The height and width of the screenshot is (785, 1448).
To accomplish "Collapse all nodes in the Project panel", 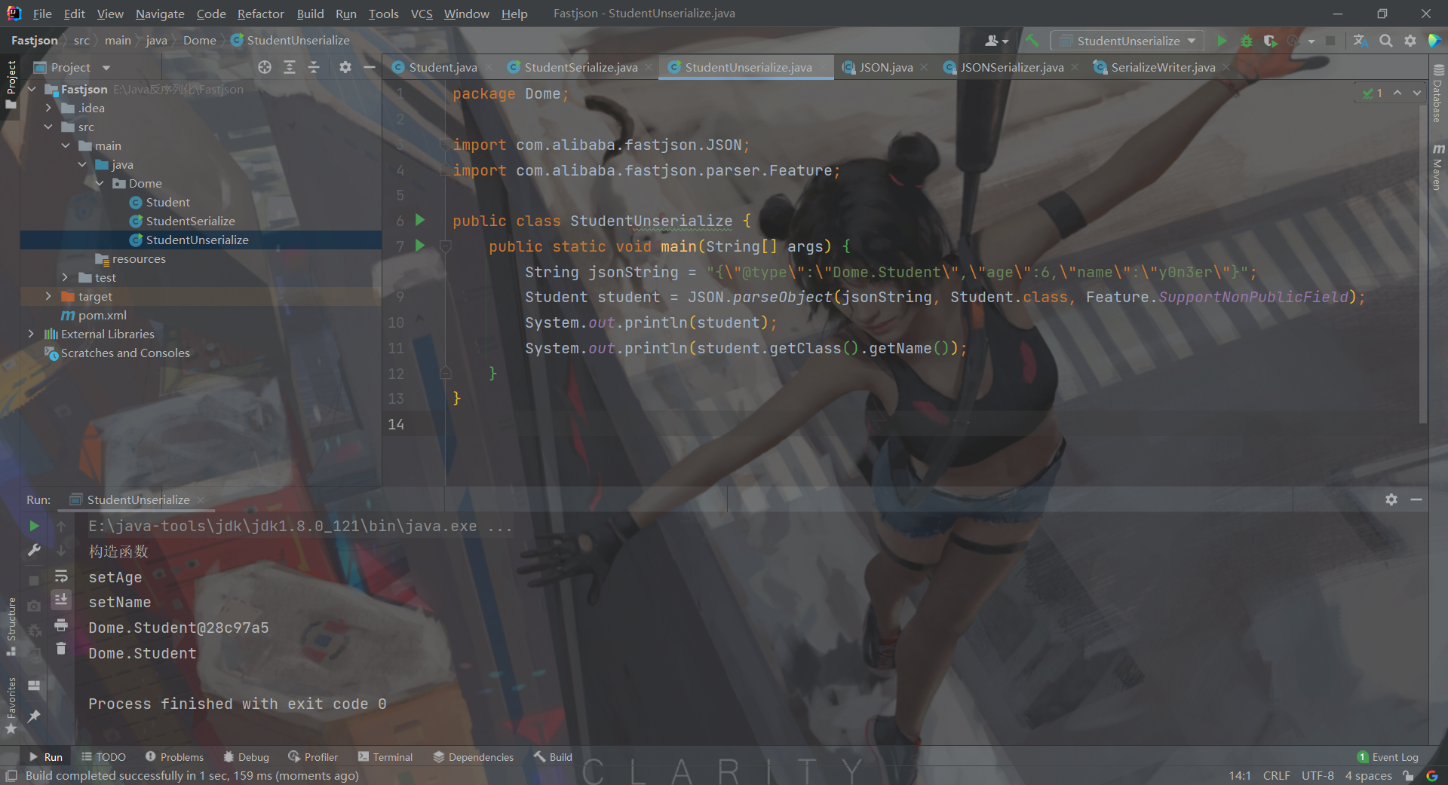I will [x=314, y=67].
